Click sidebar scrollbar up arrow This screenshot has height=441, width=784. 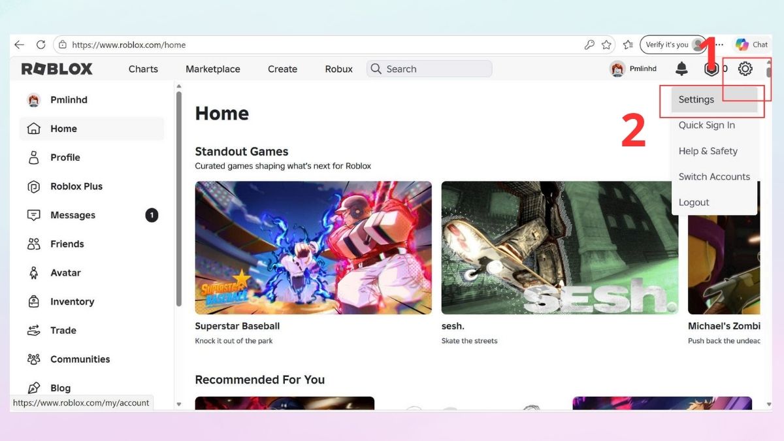coord(179,86)
